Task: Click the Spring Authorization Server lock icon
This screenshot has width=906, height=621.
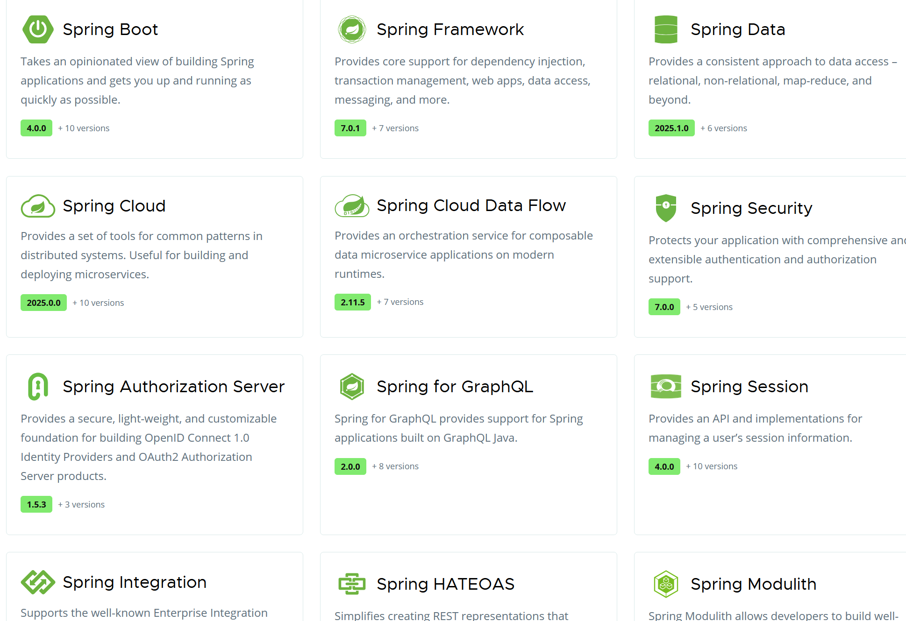Action: point(38,387)
